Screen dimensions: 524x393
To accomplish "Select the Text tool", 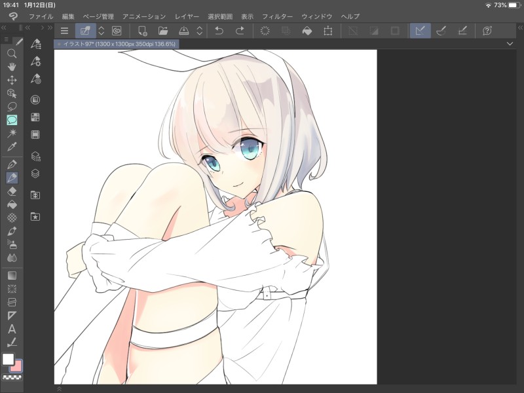I will click(12, 329).
